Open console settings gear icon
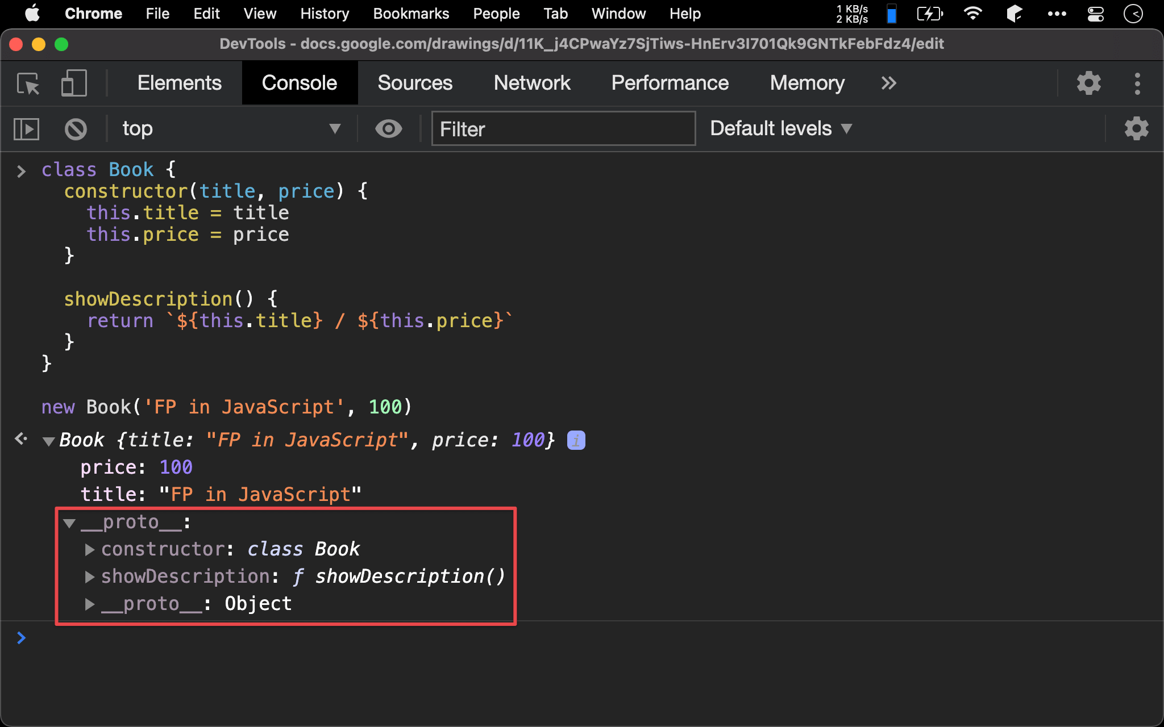Viewport: 1164px width, 727px height. 1136,129
